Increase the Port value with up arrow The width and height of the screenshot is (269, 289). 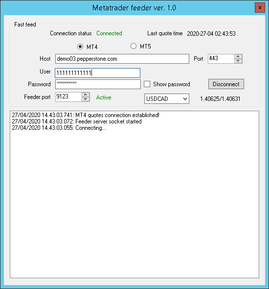238,57
